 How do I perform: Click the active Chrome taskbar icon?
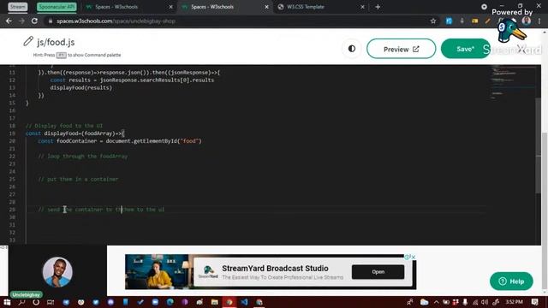tap(229, 302)
